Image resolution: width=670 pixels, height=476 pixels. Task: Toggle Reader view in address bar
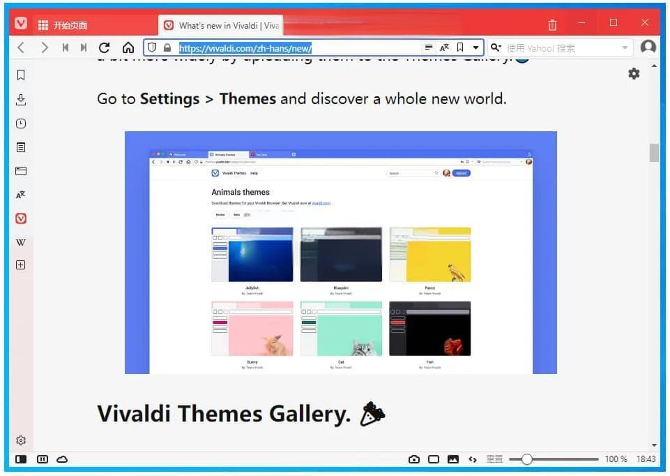click(429, 47)
